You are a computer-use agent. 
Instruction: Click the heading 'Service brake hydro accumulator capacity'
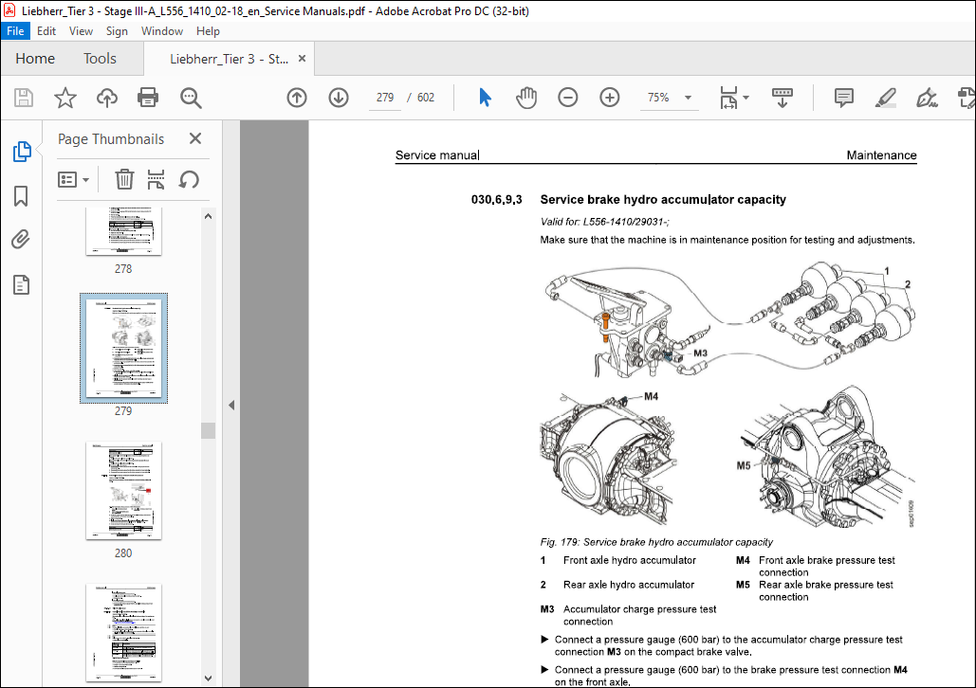pyautogui.click(x=663, y=200)
